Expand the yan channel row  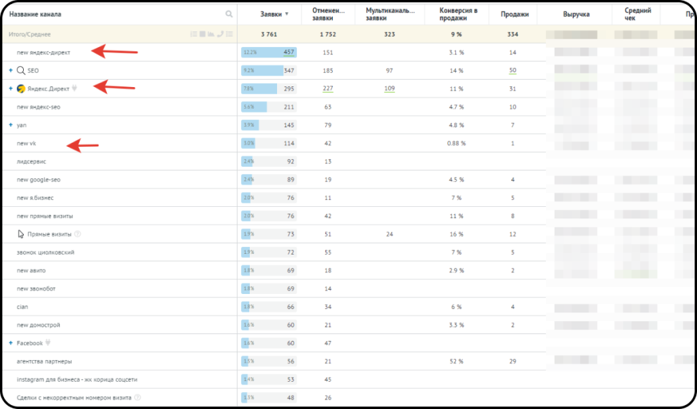pyautogui.click(x=11, y=125)
